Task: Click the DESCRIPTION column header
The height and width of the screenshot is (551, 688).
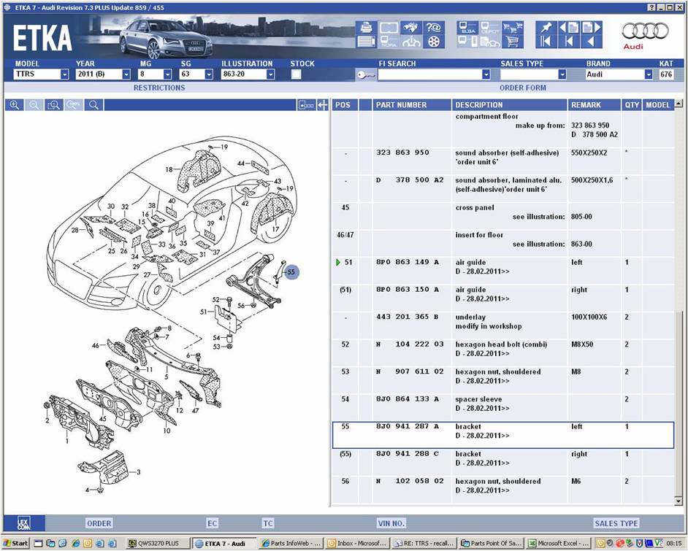Action: pyautogui.click(x=509, y=105)
